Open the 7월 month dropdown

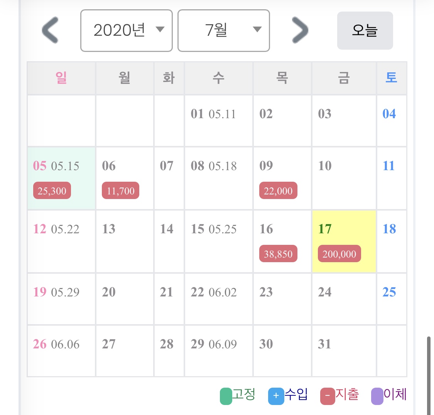click(x=223, y=30)
